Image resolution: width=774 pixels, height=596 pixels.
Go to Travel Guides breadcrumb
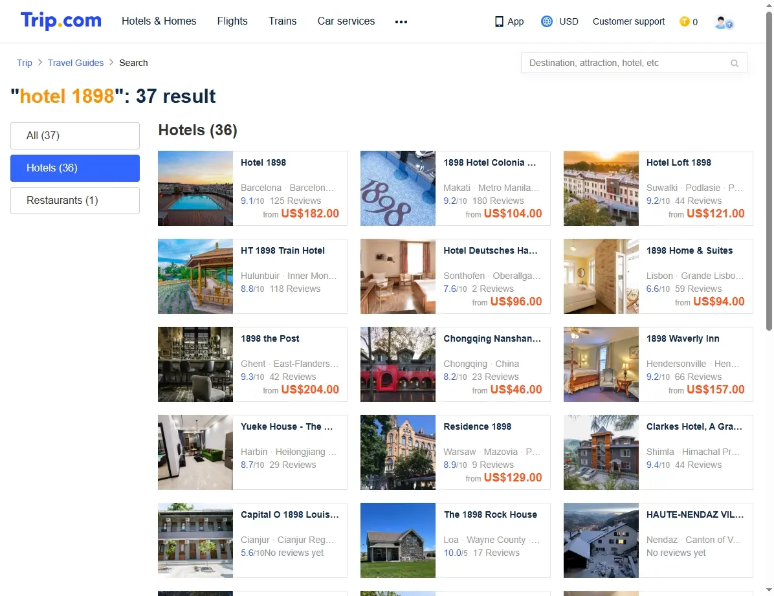point(76,63)
